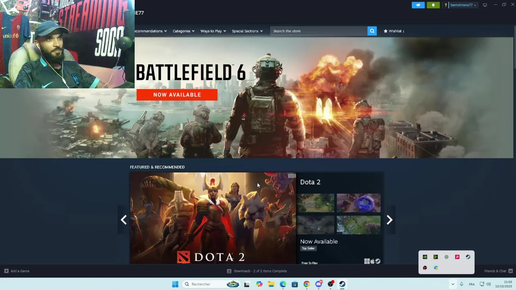Image resolution: width=516 pixels, height=290 pixels.
Task: Open Steam announcements megaphone button
Action: pos(418,5)
